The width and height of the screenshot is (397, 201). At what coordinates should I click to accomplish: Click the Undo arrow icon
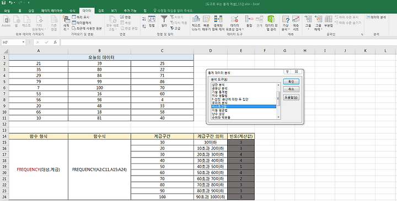(10, 3)
